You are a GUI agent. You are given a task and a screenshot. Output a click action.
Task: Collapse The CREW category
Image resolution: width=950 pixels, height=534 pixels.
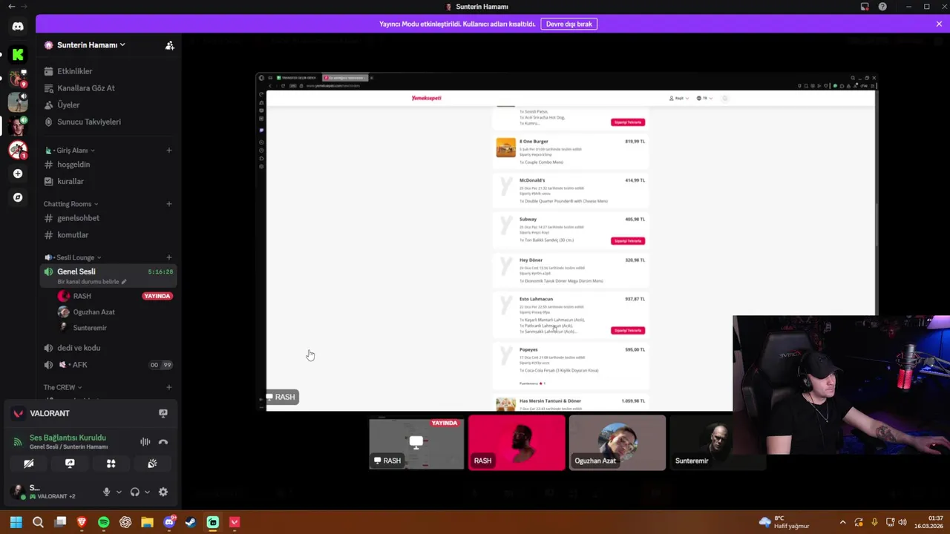point(62,387)
